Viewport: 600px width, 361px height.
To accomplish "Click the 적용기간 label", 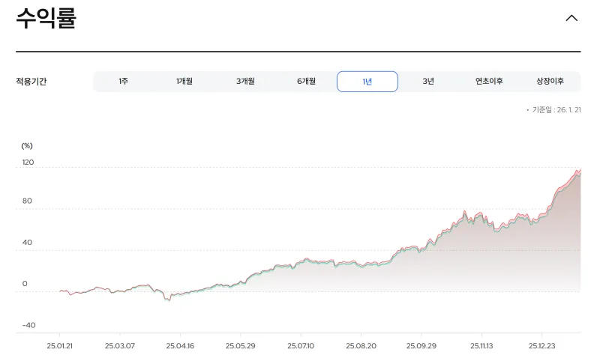I will pyautogui.click(x=31, y=82).
